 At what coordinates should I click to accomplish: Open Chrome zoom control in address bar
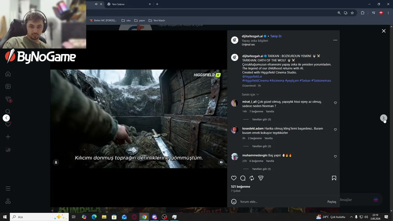(x=339, y=13)
